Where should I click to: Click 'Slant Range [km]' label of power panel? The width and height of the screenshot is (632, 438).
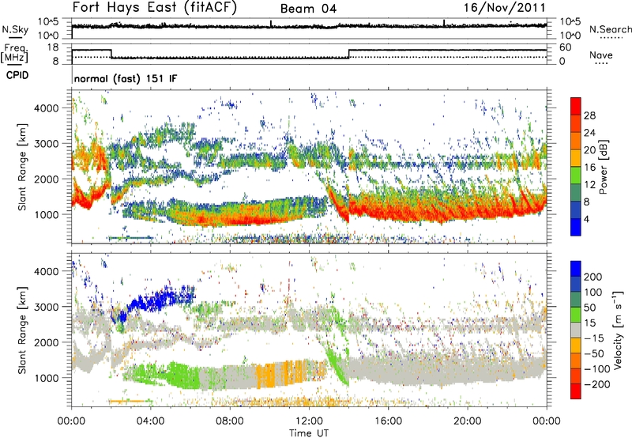(x=22, y=167)
